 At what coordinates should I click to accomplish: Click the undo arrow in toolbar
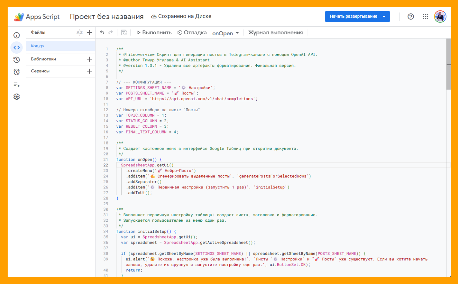(102, 32)
